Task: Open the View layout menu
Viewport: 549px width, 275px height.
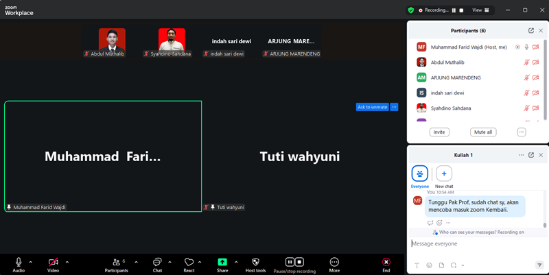Action: pos(480,10)
